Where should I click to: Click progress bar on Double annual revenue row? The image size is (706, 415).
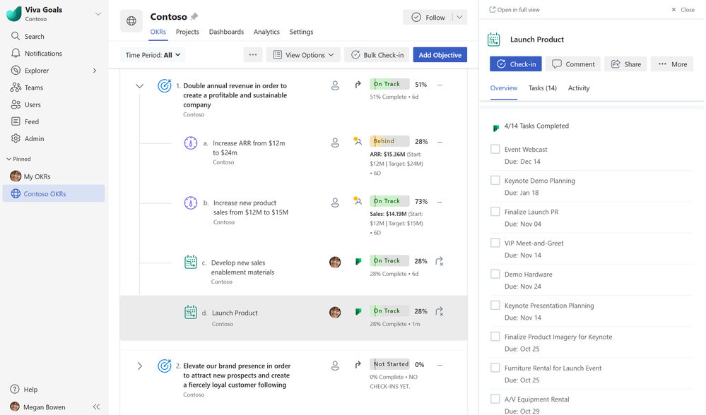tap(389, 84)
